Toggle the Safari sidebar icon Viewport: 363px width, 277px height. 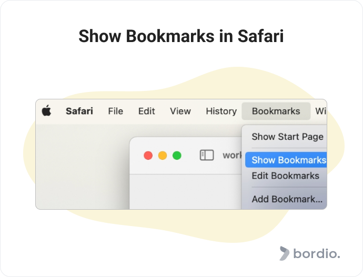207,155
